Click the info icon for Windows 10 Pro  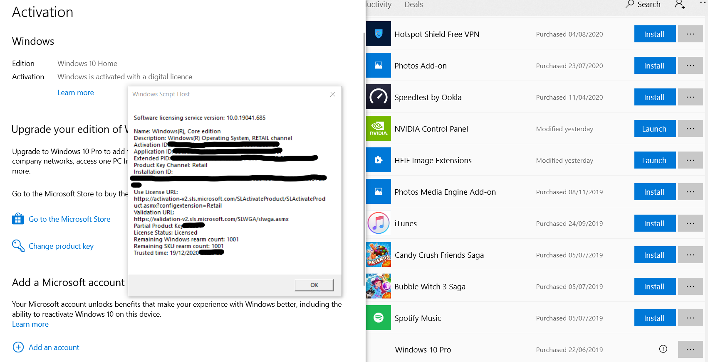[663, 349]
